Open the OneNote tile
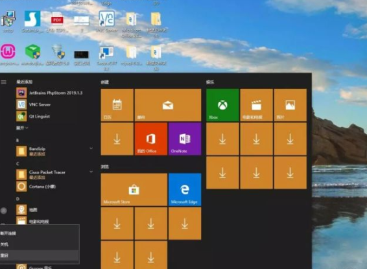 [x=185, y=139]
